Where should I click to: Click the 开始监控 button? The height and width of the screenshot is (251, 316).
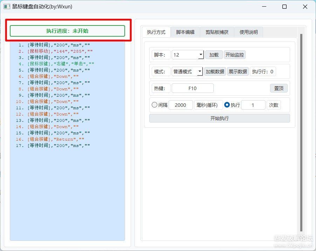[x=234, y=55]
